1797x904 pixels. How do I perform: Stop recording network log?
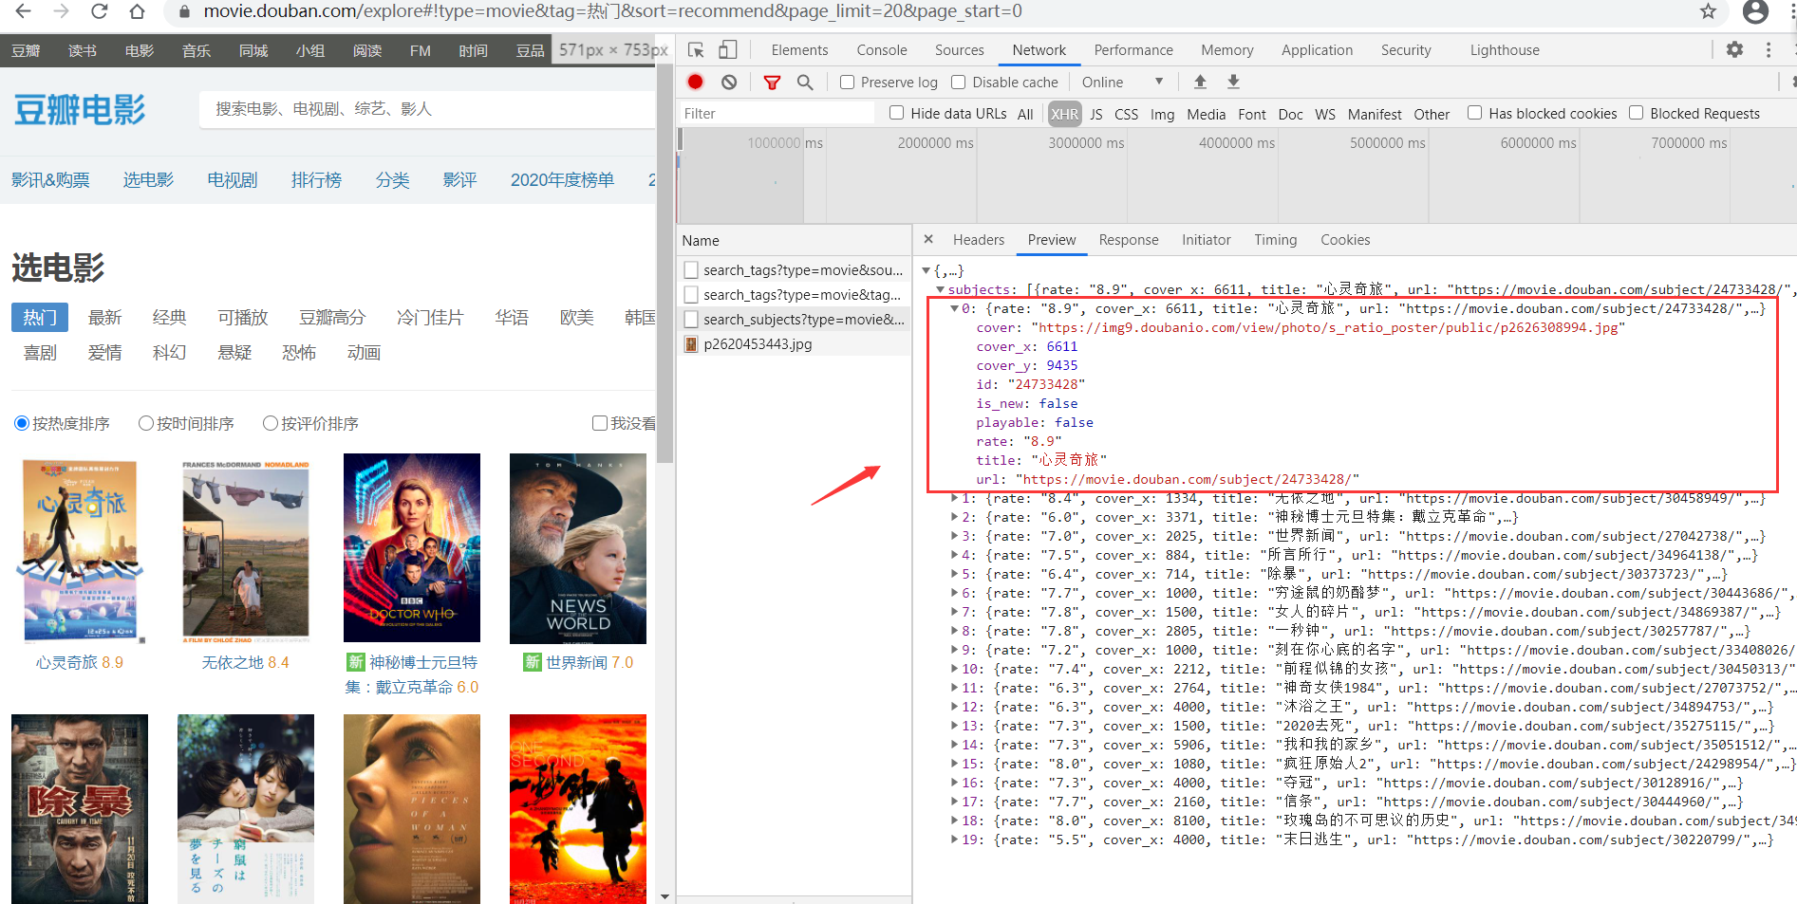pyautogui.click(x=695, y=83)
